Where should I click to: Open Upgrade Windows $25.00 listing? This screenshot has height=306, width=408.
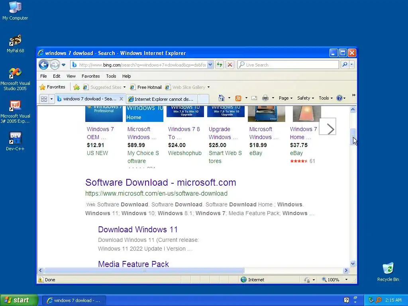coord(223,133)
